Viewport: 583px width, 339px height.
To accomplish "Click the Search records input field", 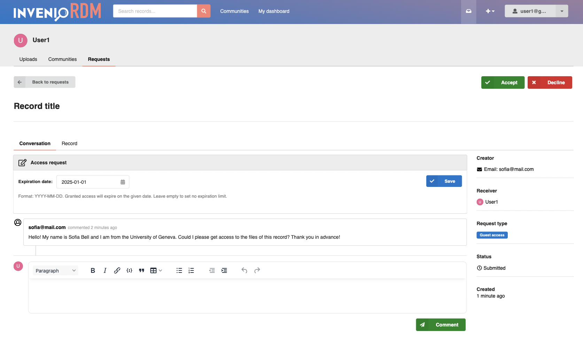I will (x=155, y=11).
